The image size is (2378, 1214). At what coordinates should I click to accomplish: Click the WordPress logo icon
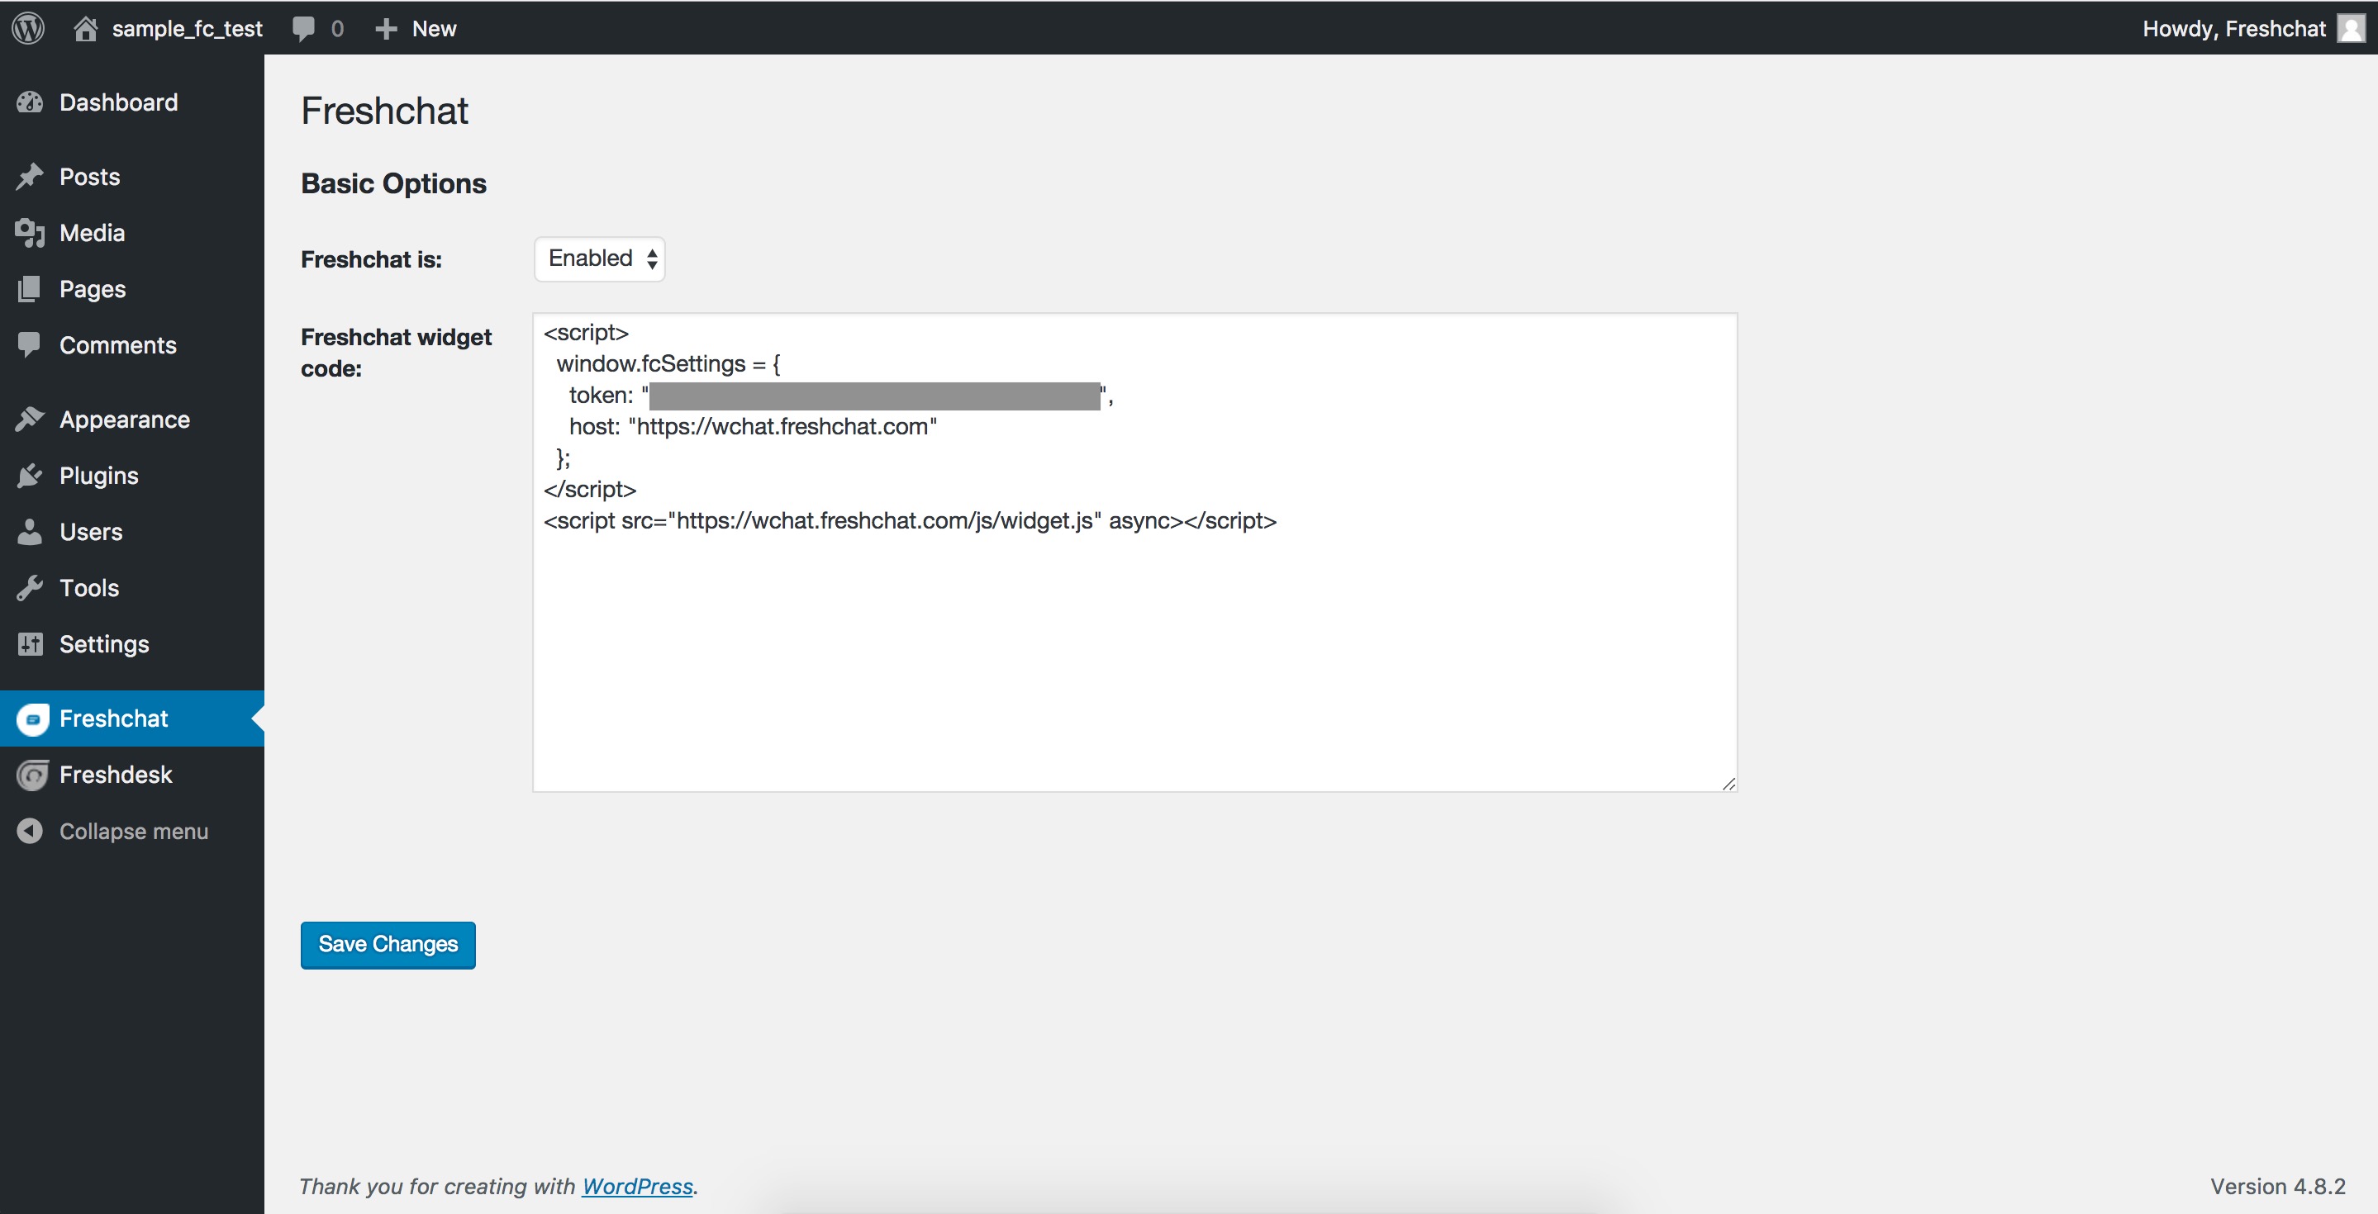[29, 28]
